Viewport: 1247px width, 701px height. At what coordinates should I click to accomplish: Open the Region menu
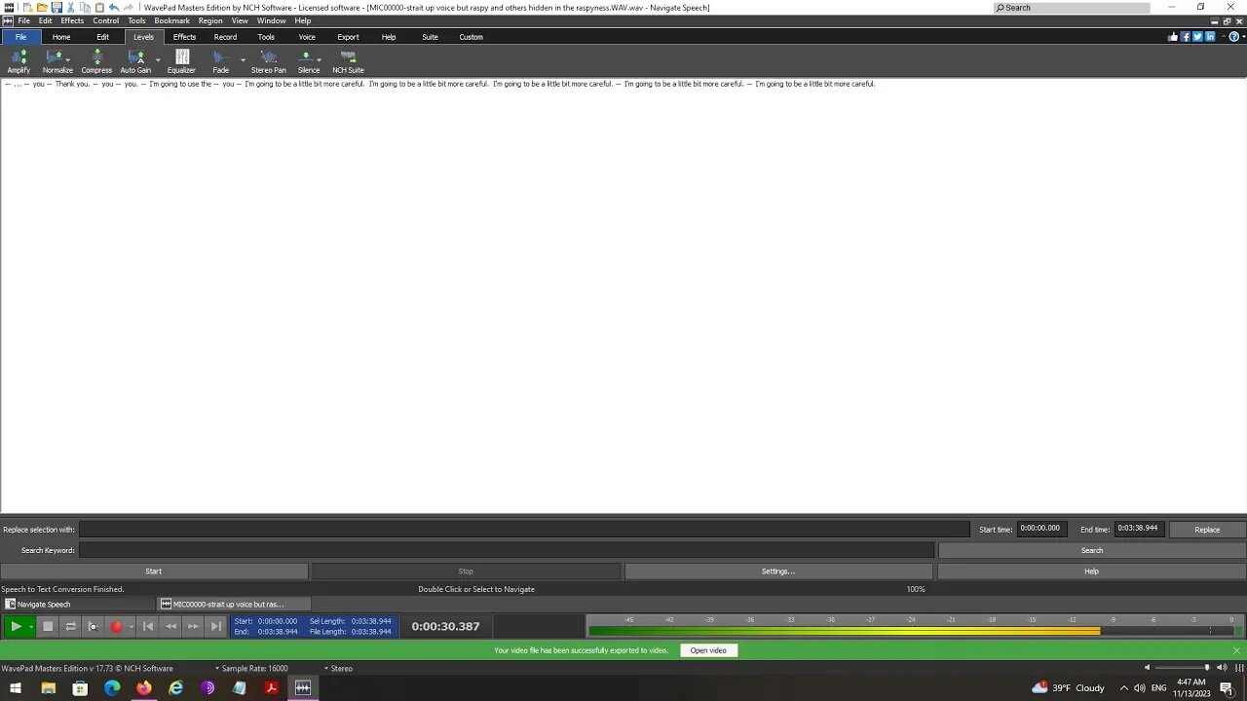(210, 20)
